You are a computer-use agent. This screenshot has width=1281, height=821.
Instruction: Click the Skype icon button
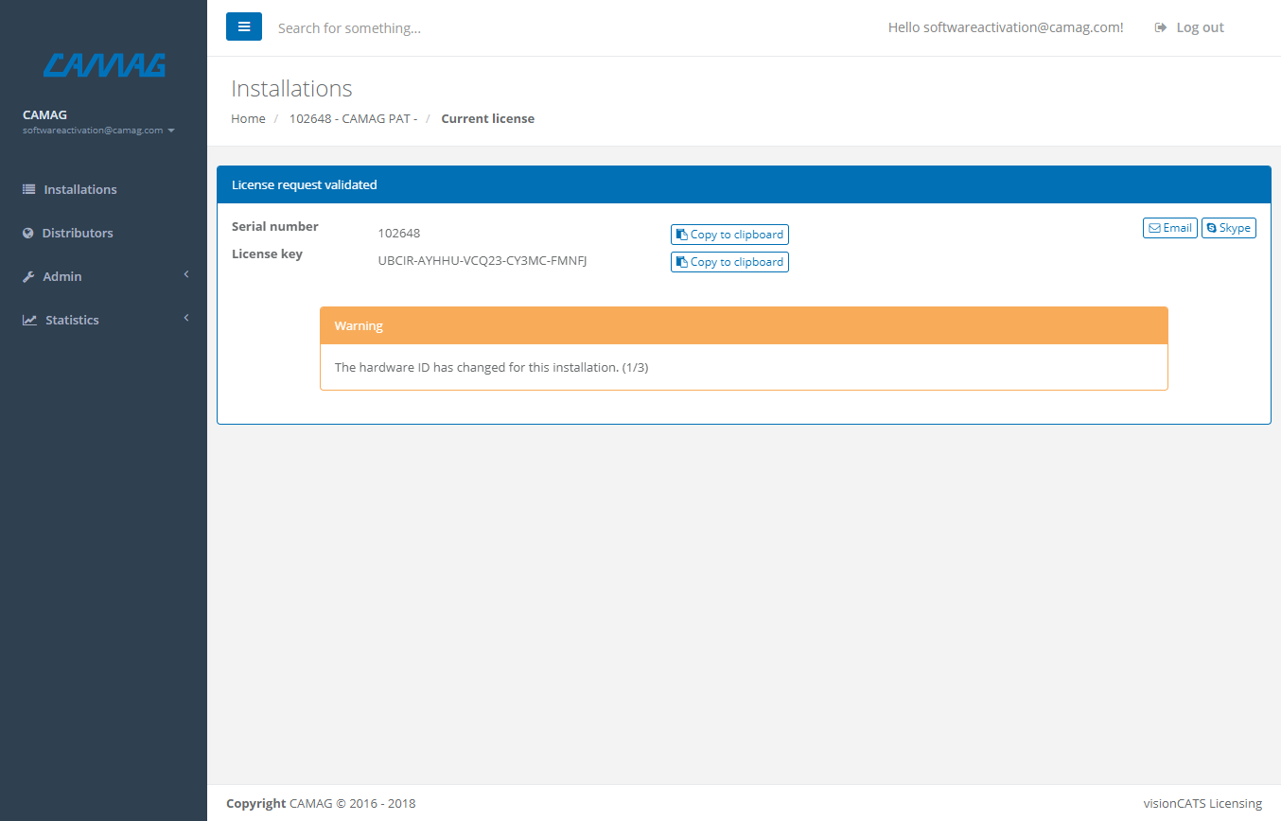tap(1214, 227)
